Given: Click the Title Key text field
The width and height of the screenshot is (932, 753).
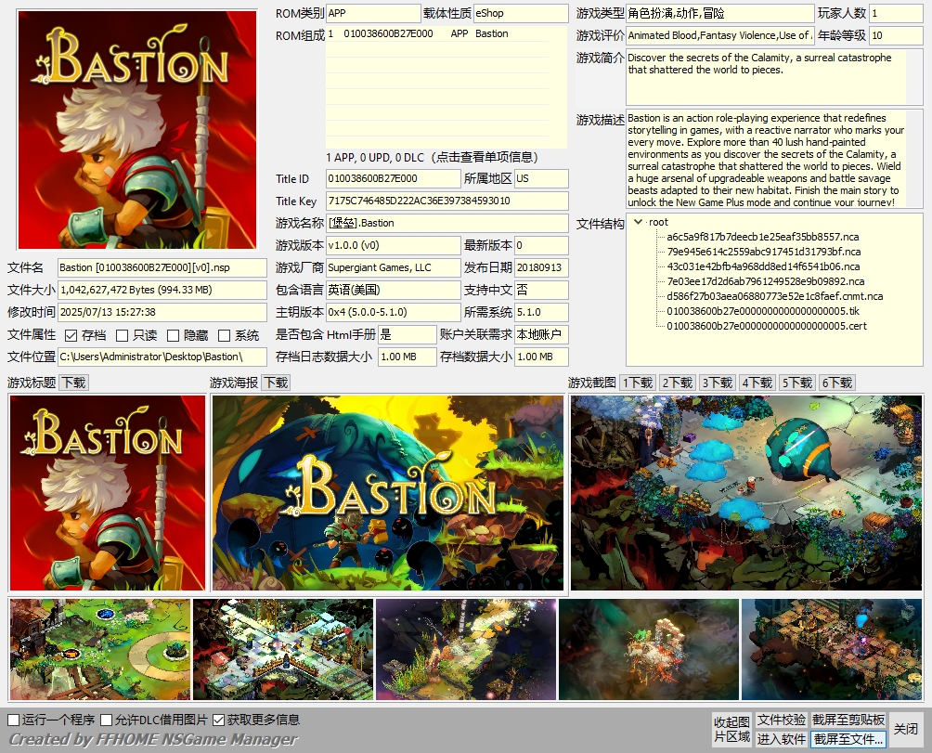Looking at the screenshot, I should (446, 201).
